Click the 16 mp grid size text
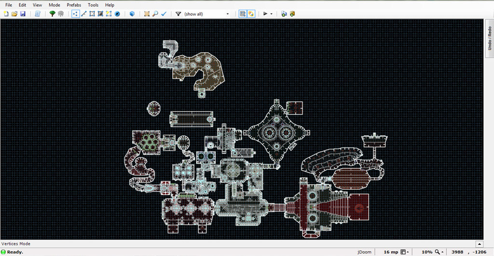 pos(391,252)
